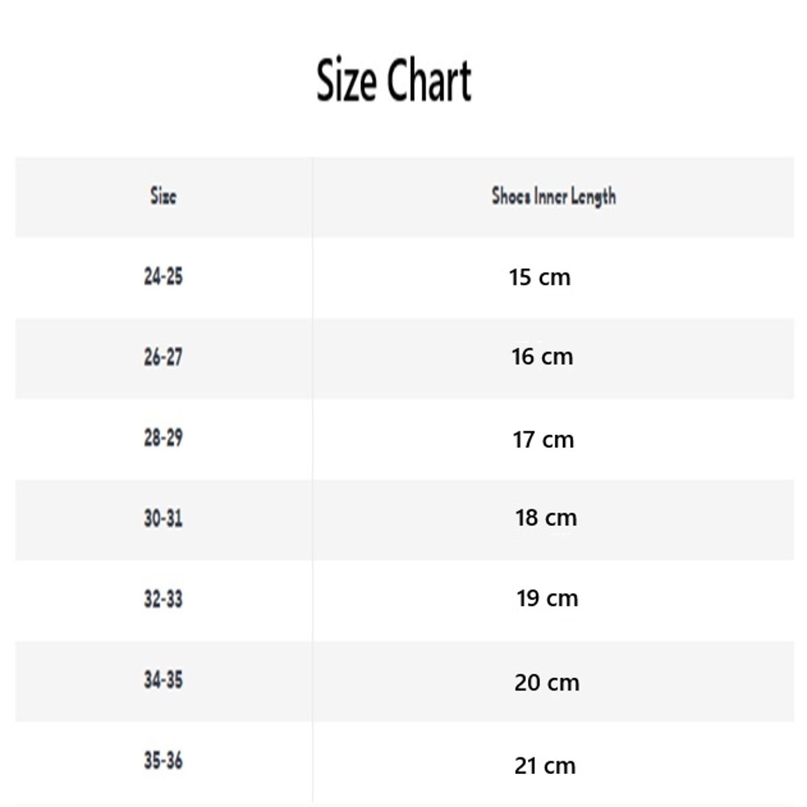Click the '15 cm' length value
807x807 pixels.
pyautogui.click(x=540, y=277)
